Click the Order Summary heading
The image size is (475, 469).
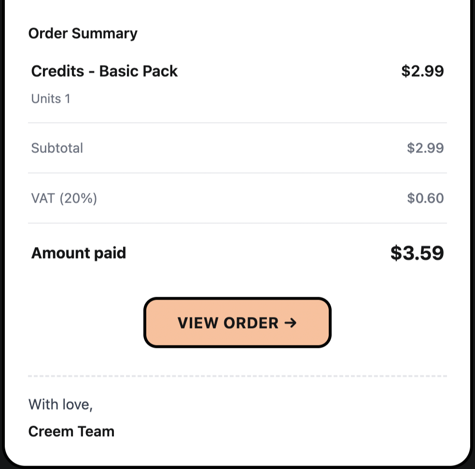coord(83,33)
